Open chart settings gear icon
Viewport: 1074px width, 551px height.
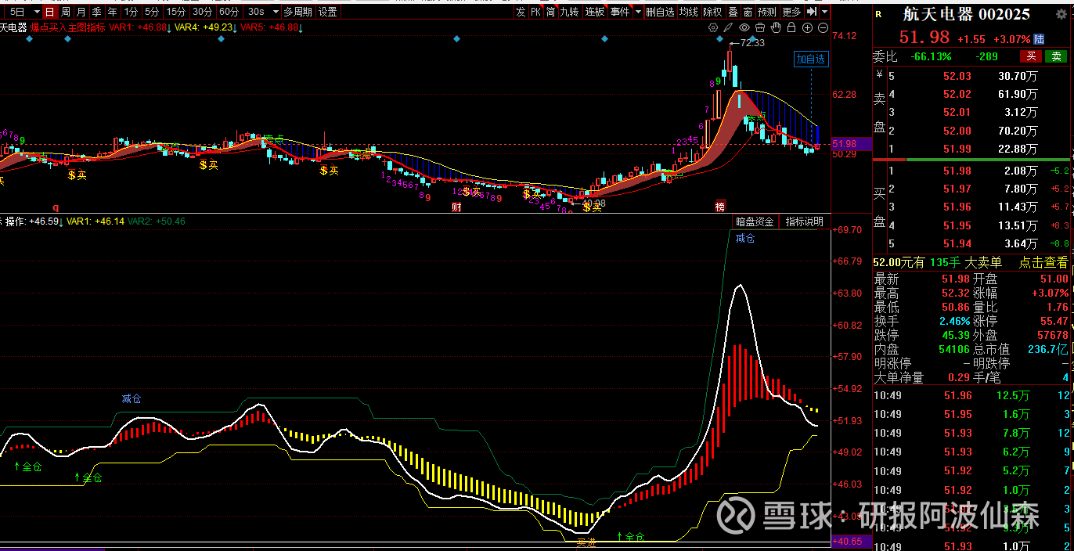(713, 28)
